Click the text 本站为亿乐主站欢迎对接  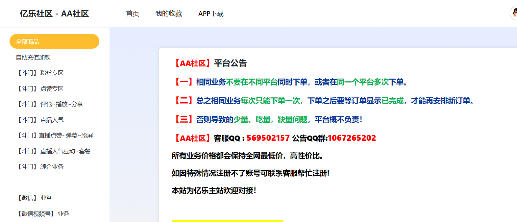(214, 190)
